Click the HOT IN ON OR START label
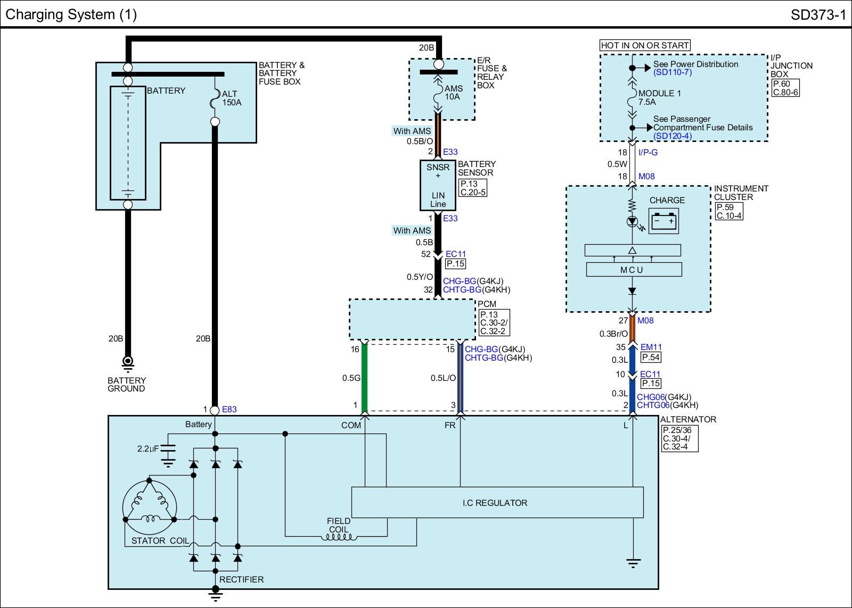This screenshot has width=852, height=608. tap(645, 45)
